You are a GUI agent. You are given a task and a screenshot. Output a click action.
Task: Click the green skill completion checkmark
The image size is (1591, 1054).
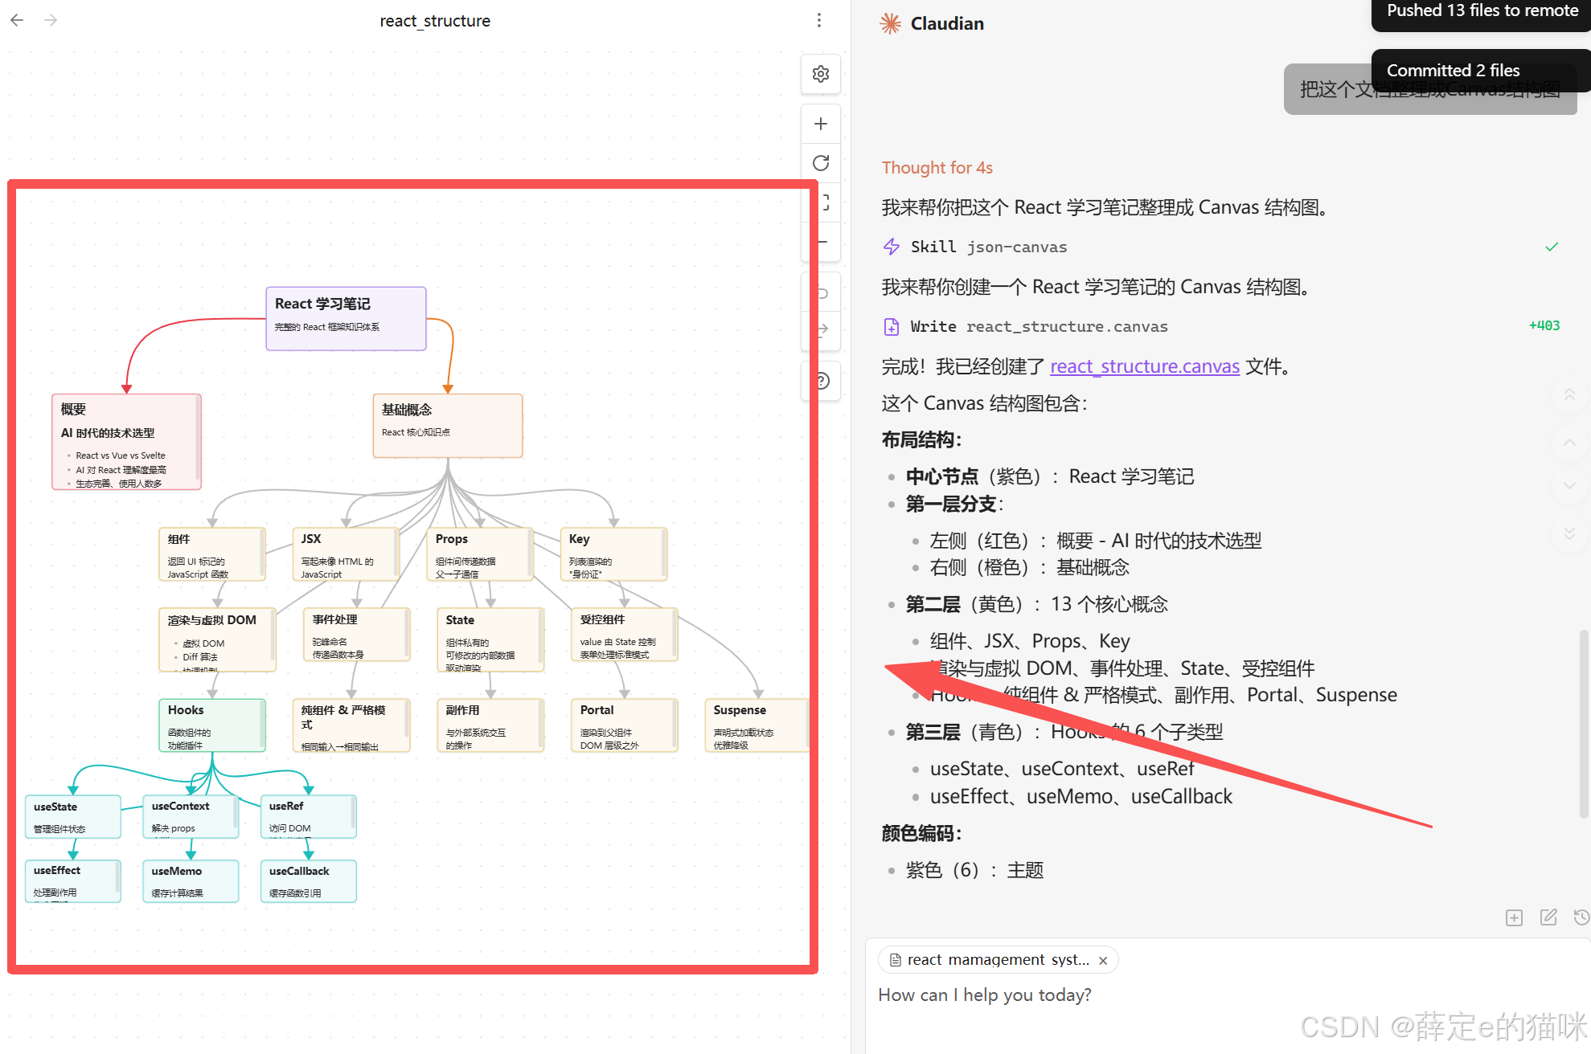tap(1552, 247)
